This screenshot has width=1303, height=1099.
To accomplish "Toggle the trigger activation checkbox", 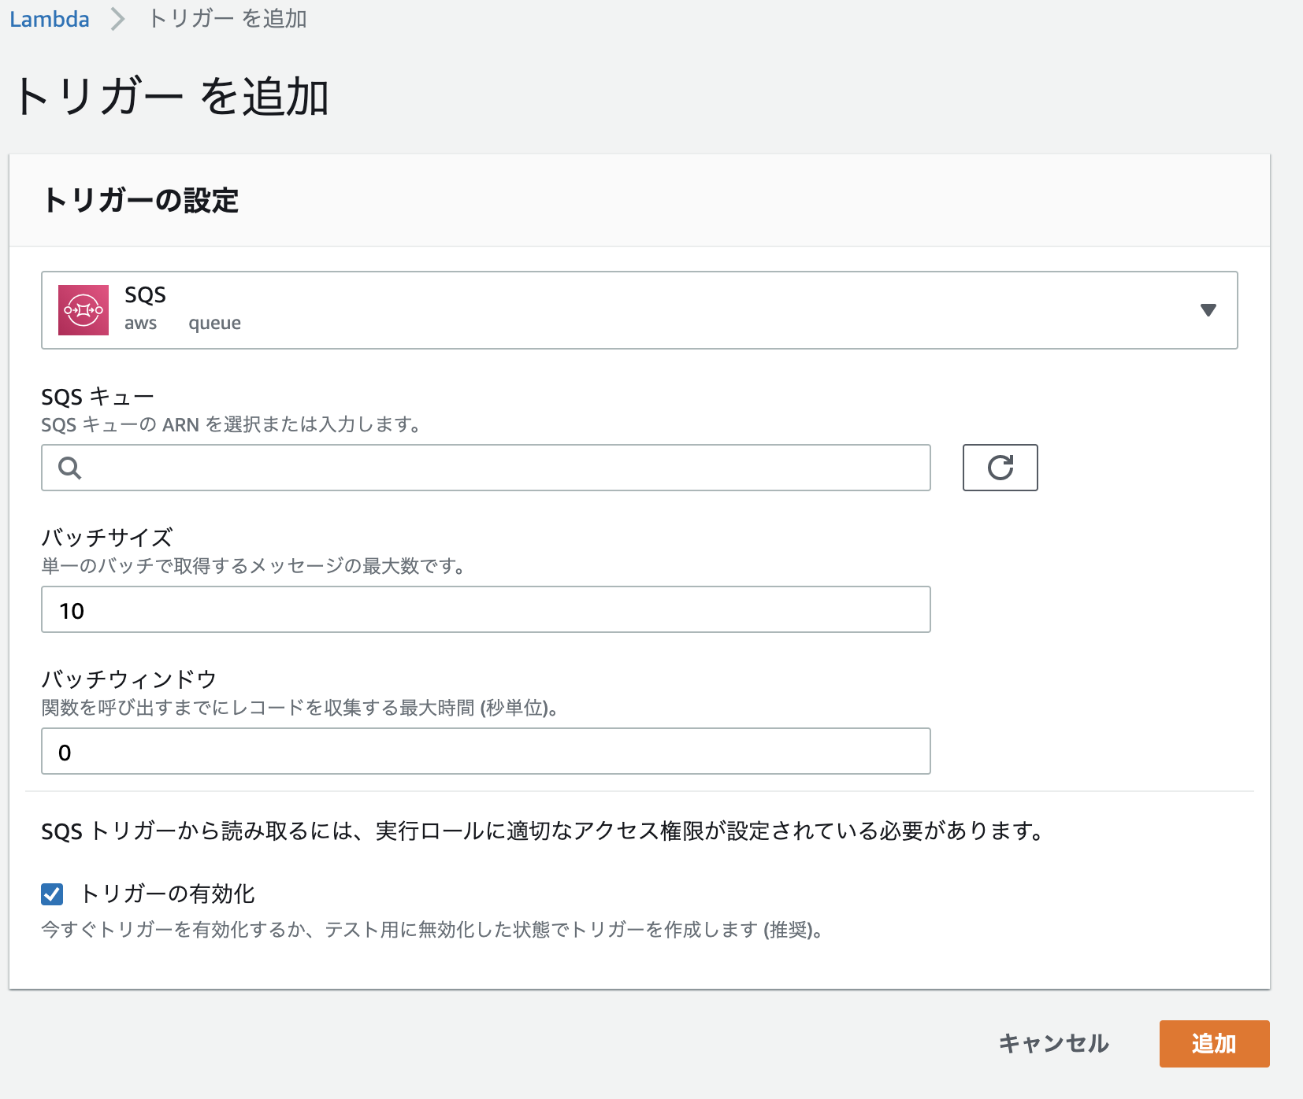I will 52,894.
